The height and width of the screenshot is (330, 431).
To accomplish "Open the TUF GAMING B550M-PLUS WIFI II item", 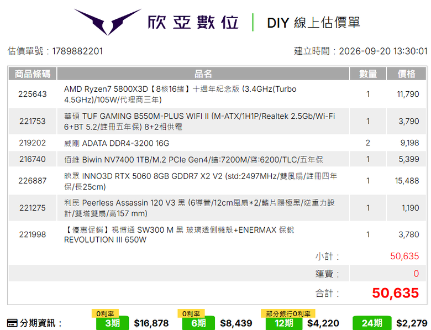I will (217, 121).
